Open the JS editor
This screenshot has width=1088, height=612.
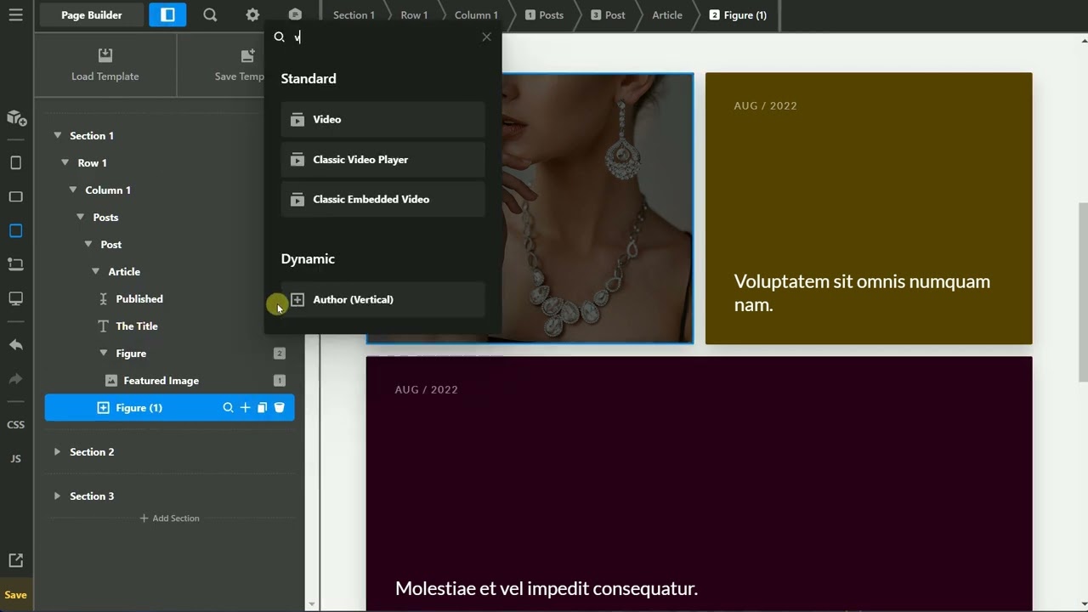15,458
